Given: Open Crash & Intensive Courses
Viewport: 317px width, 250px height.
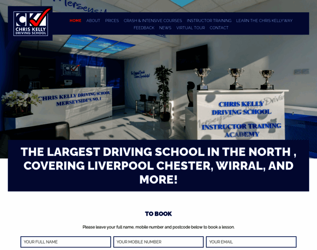Looking at the screenshot, I should pos(153,20).
